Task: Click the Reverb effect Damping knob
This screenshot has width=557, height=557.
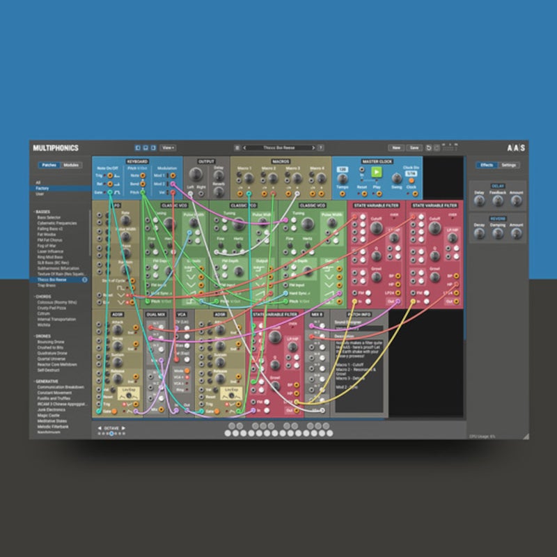Action: coord(498,233)
